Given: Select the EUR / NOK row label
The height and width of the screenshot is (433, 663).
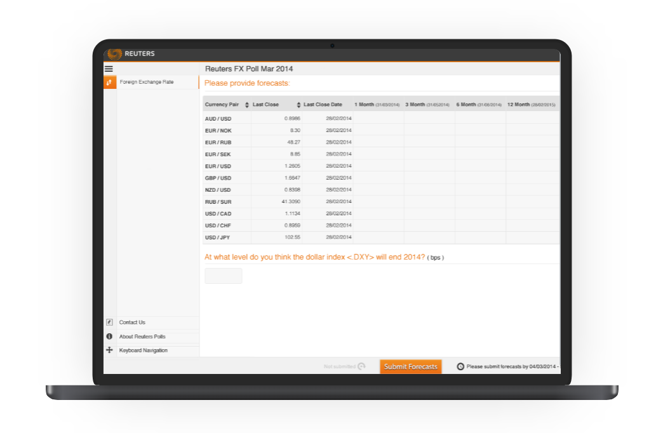Looking at the screenshot, I should pyautogui.click(x=218, y=131).
